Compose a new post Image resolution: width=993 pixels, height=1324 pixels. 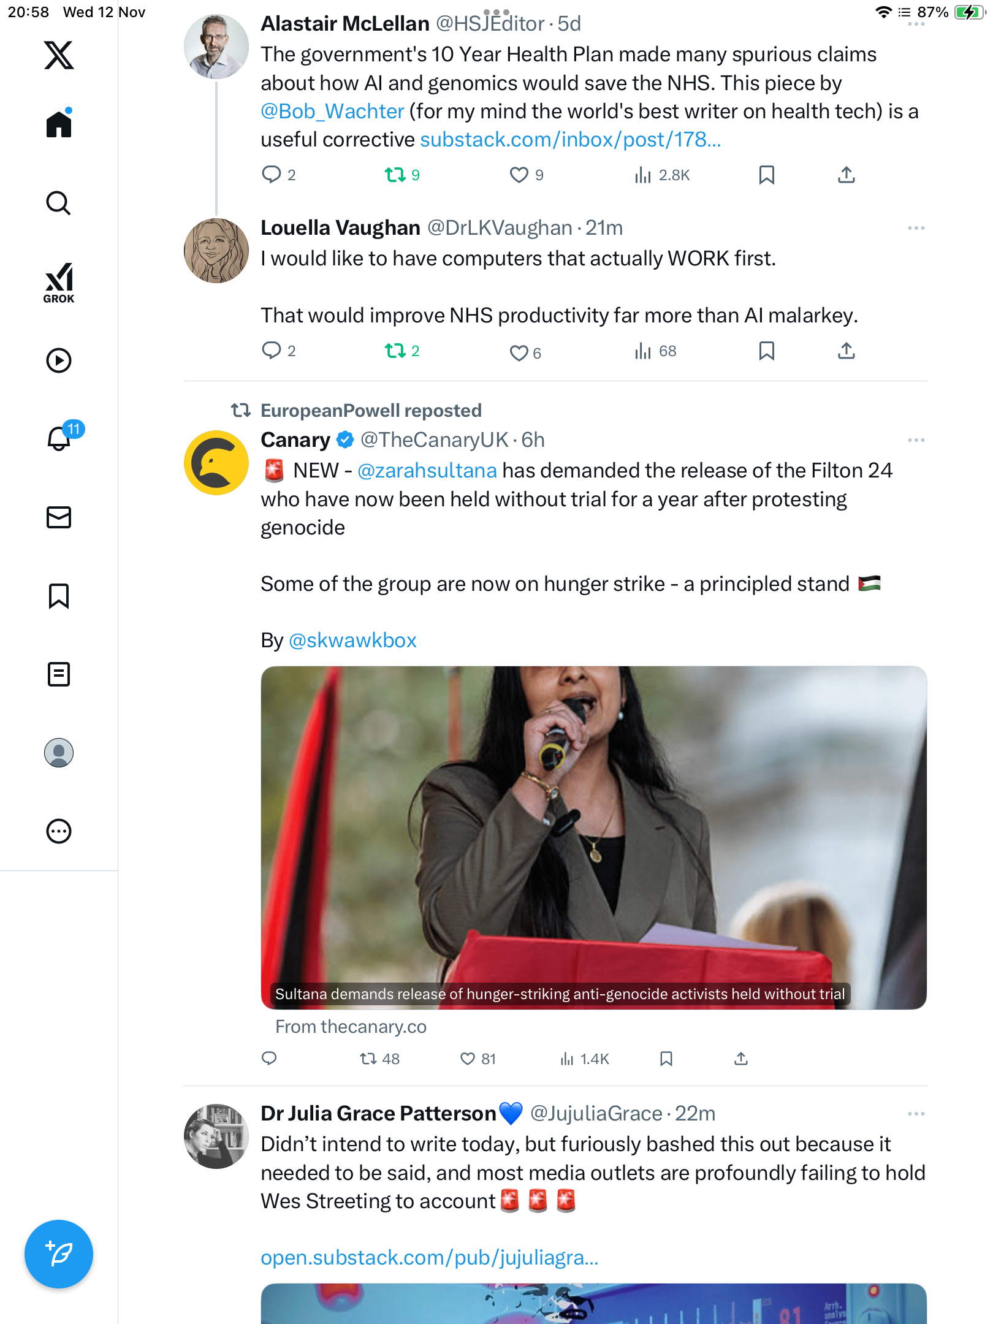click(x=59, y=1254)
